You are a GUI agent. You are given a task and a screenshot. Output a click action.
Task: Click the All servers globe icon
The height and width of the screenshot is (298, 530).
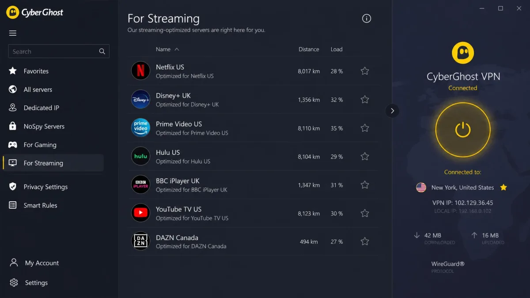pyautogui.click(x=13, y=89)
